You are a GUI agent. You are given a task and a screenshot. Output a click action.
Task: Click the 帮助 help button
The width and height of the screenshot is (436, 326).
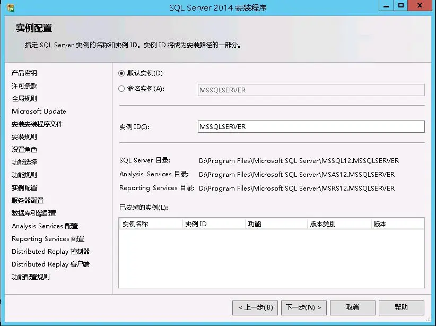click(x=401, y=307)
